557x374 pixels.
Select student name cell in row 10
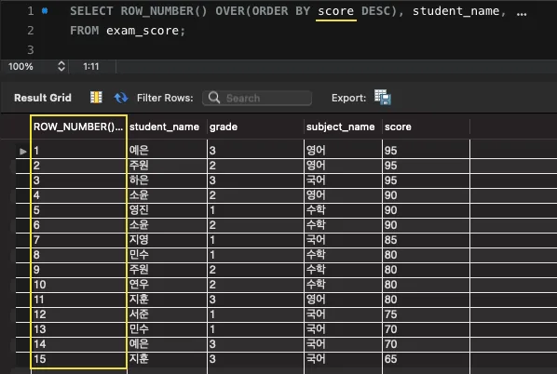[x=167, y=285]
